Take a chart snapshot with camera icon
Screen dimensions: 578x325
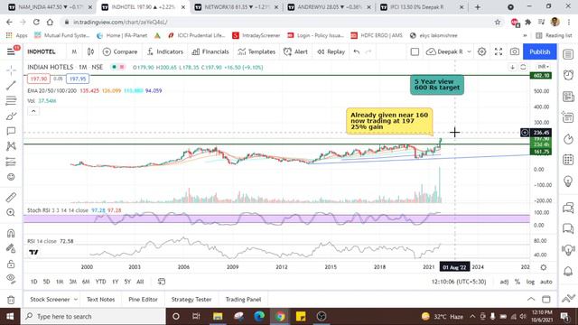(515, 52)
